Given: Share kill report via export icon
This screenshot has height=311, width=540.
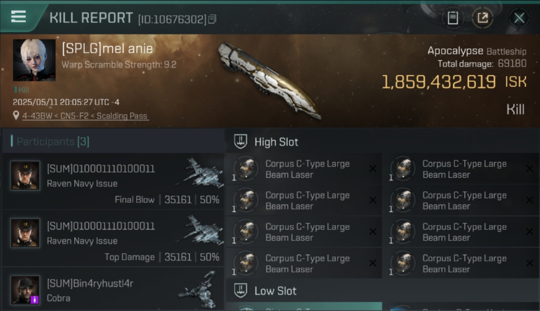Looking at the screenshot, I should coord(483,18).
